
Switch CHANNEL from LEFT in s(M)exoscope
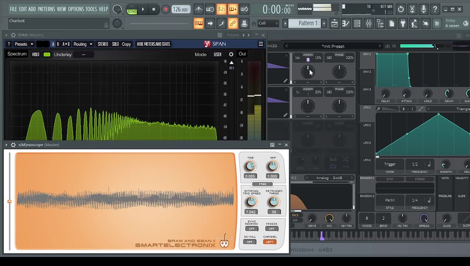tap(269, 242)
